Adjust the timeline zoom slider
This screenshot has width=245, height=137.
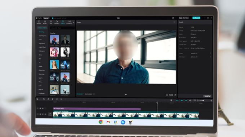coord(201,101)
